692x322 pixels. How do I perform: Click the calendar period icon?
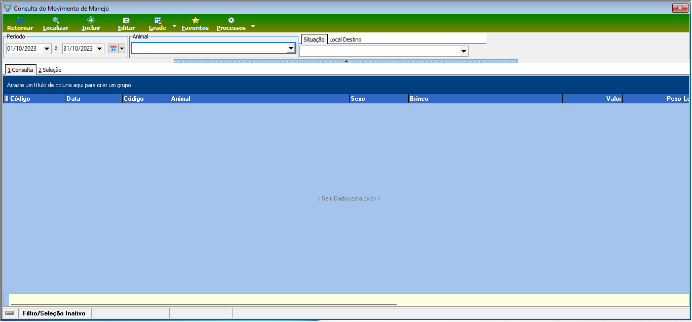click(113, 49)
